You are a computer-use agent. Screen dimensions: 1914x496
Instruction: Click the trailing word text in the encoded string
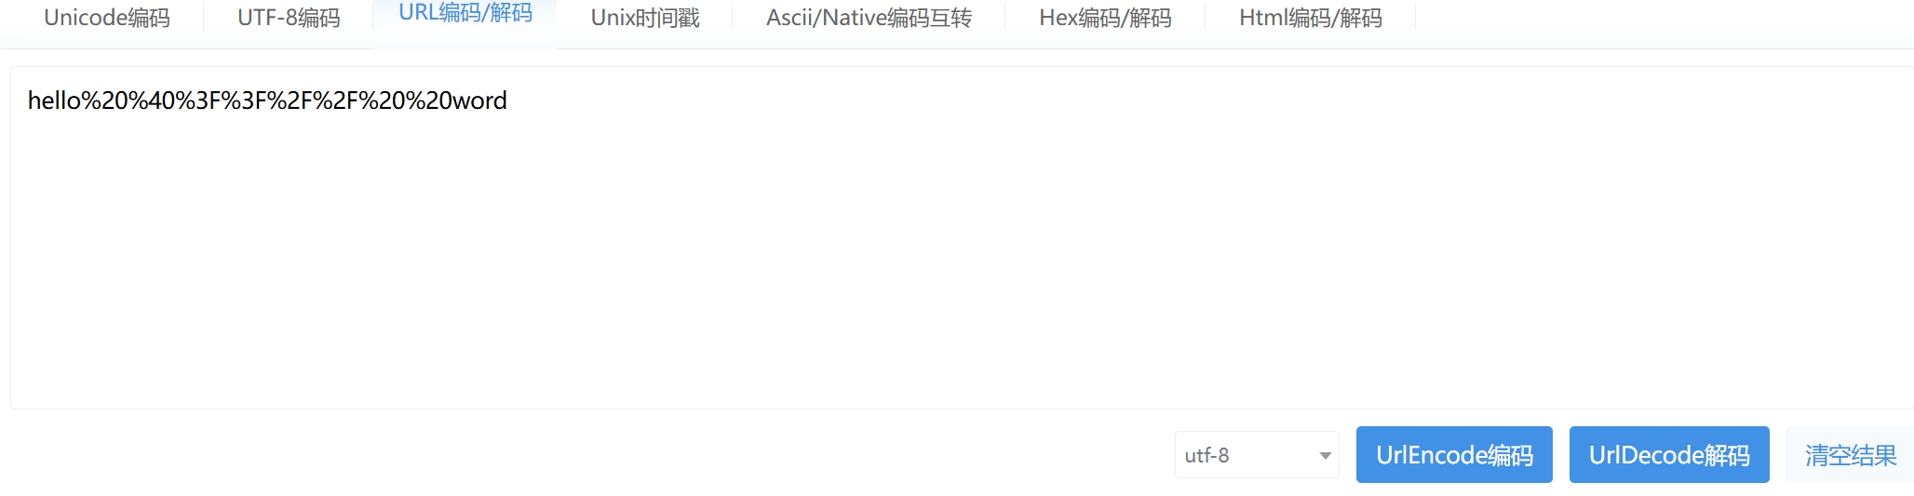pos(479,101)
